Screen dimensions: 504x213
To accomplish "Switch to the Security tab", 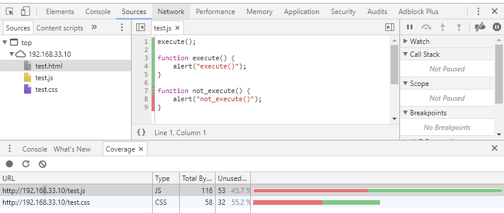I will [x=343, y=12].
